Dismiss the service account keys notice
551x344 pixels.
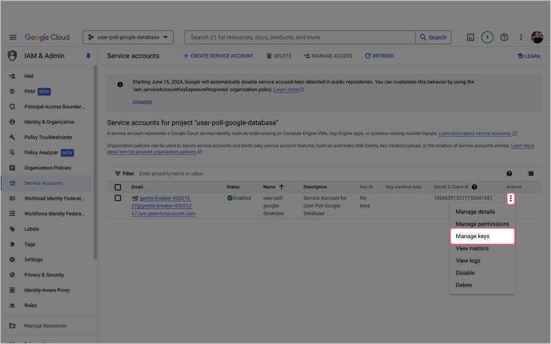[x=142, y=103]
